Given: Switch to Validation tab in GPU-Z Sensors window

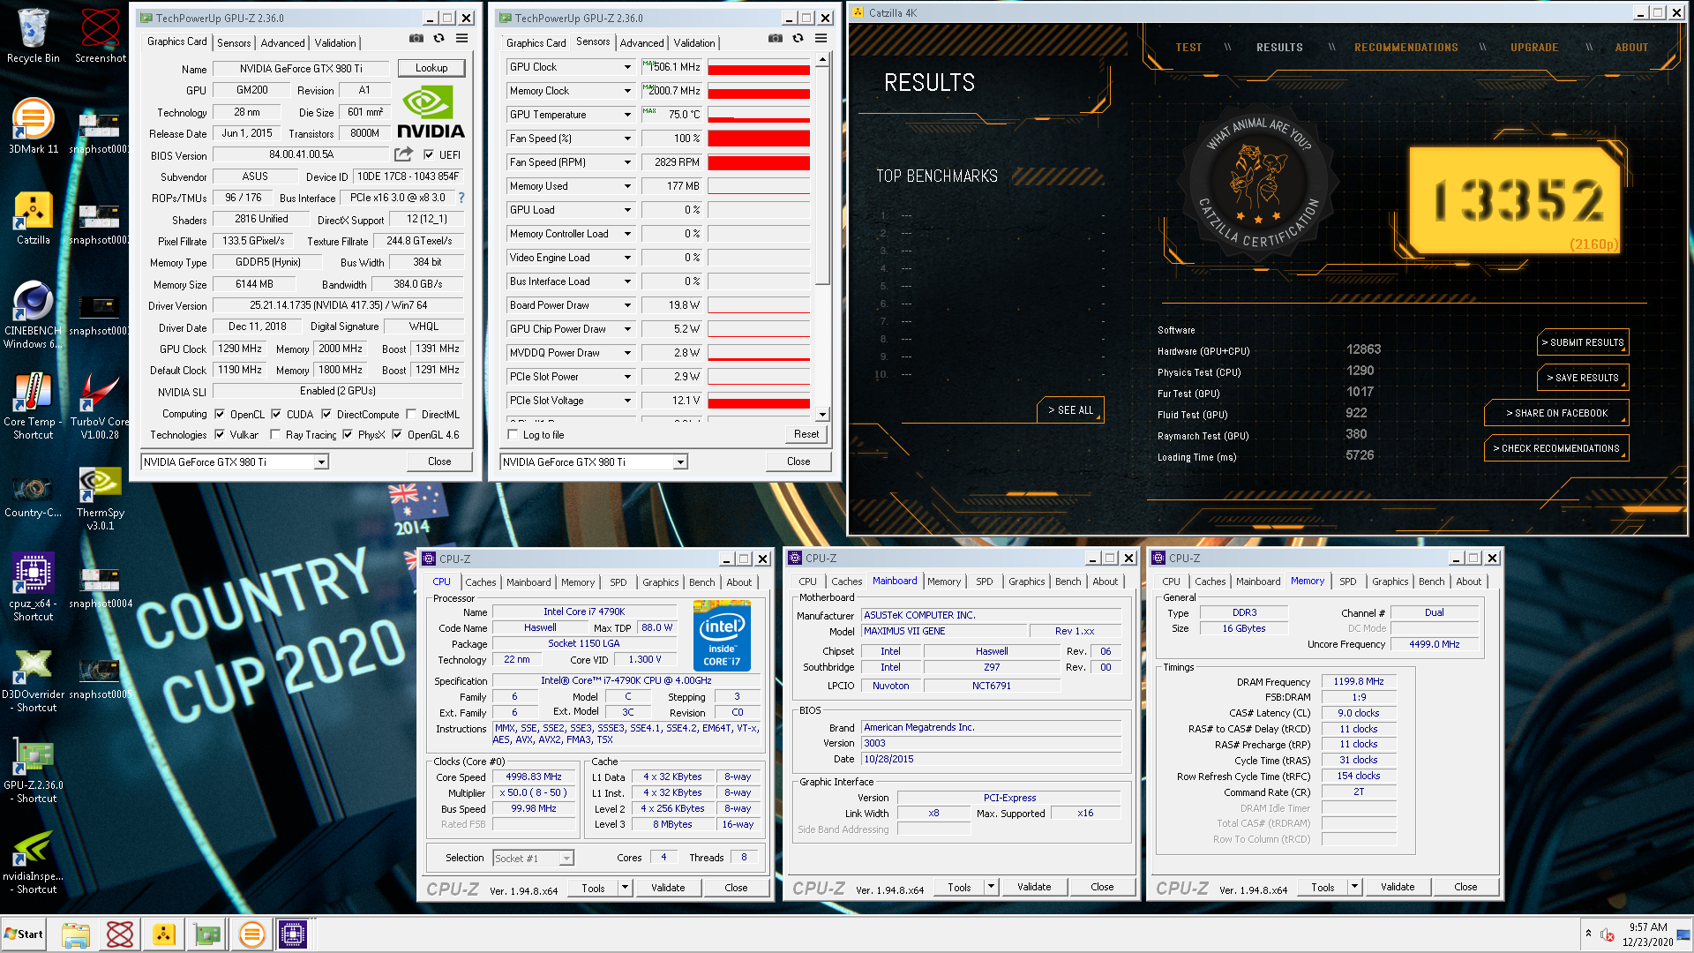Looking at the screenshot, I should (694, 42).
